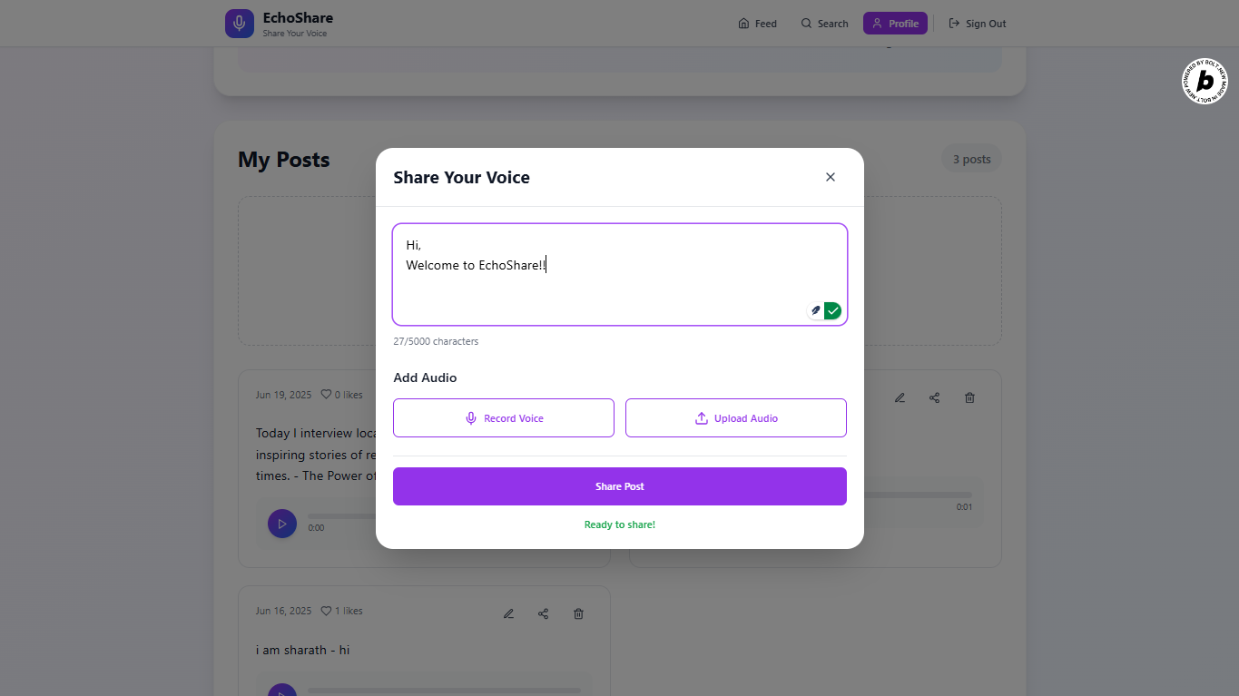Click the pencil edit icon on the right post
The height and width of the screenshot is (696, 1239).
[x=900, y=397]
